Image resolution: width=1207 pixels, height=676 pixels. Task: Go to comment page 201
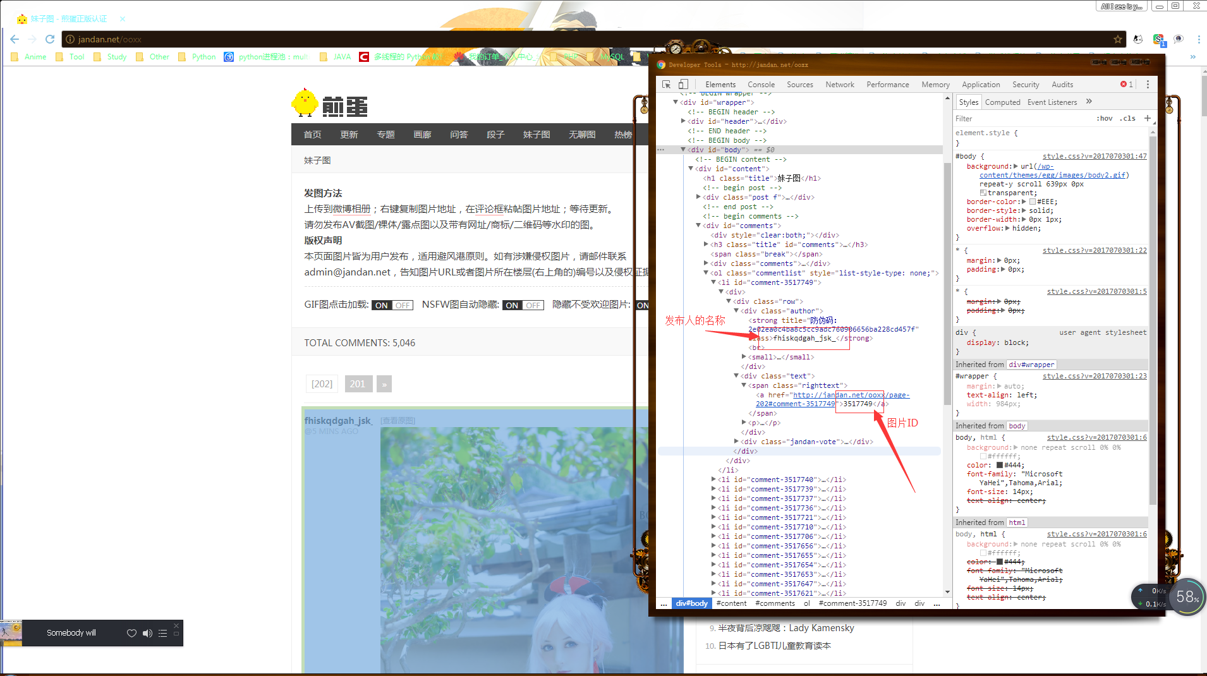(358, 384)
